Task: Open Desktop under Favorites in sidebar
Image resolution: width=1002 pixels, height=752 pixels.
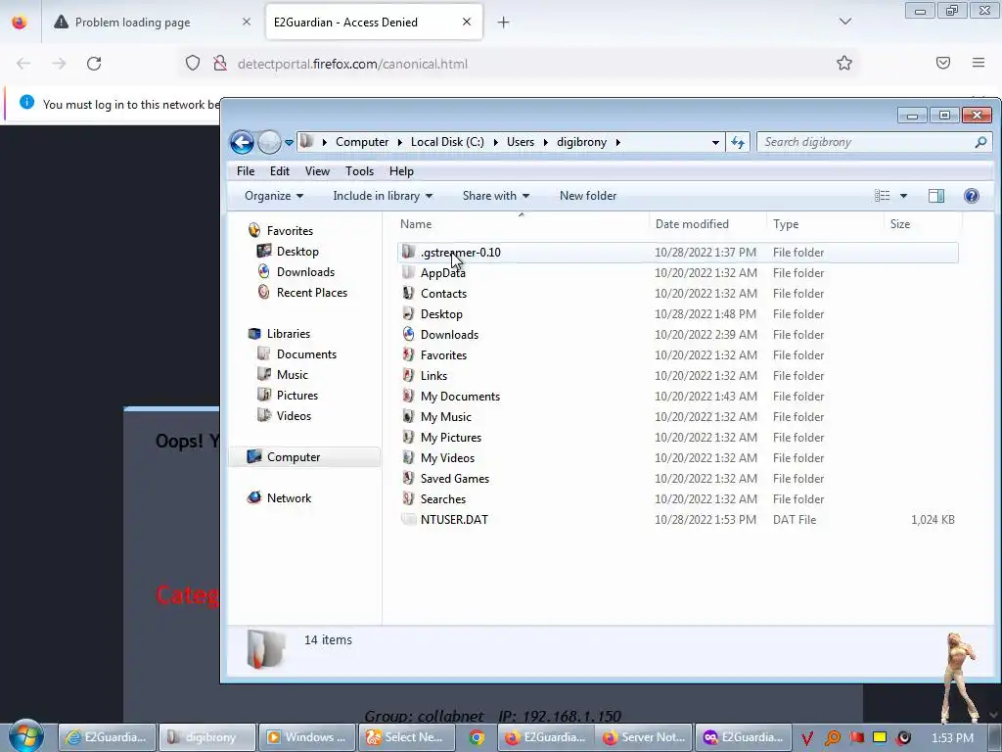Action: tap(297, 252)
